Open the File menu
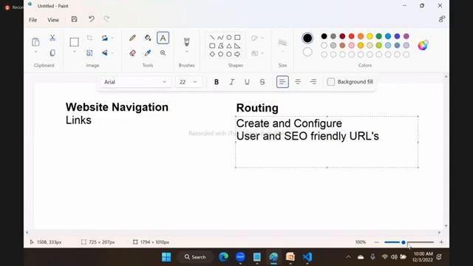The image size is (473, 266). 33,20
